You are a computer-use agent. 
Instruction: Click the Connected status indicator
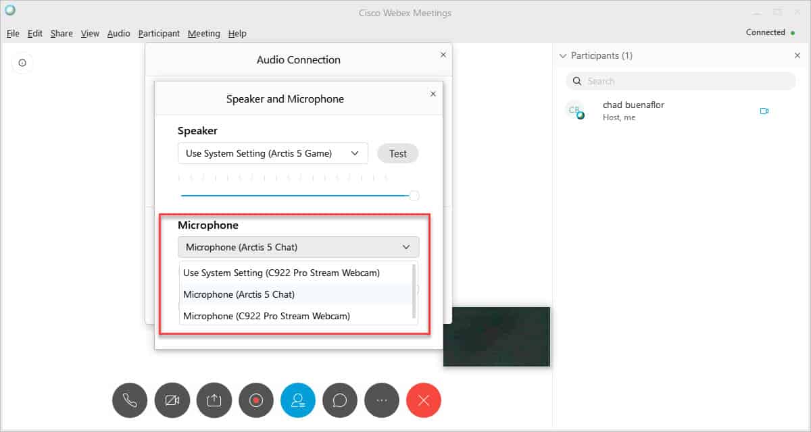pos(770,32)
